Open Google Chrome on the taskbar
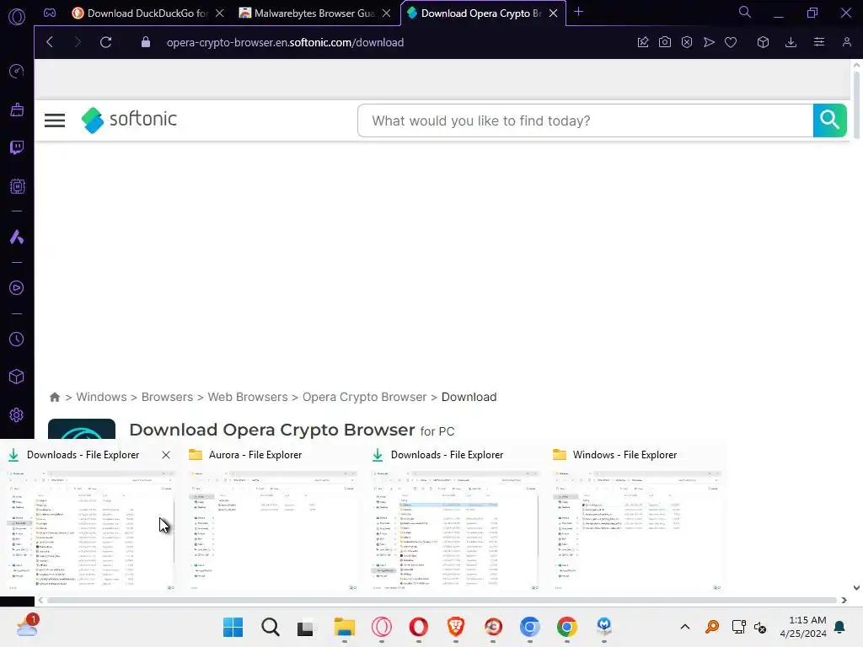 567,627
